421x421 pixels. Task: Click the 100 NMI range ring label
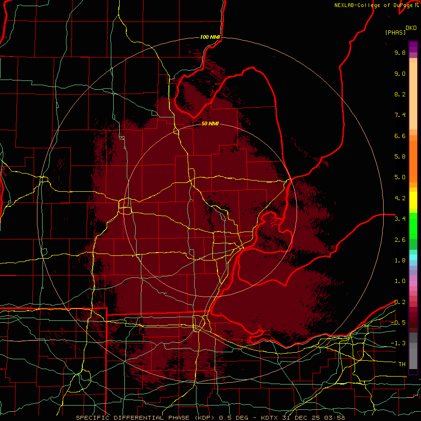210,37
